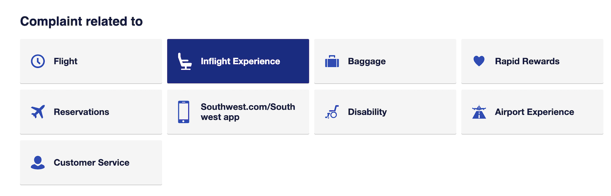Image resolution: width=611 pixels, height=196 pixels.
Task: Pick the Baggage complaint label
Action: point(367,61)
